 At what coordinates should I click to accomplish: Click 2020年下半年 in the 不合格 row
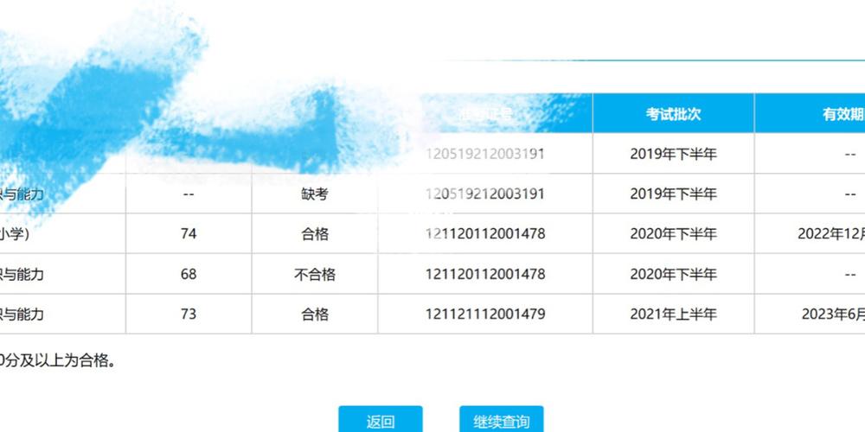tap(673, 274)
